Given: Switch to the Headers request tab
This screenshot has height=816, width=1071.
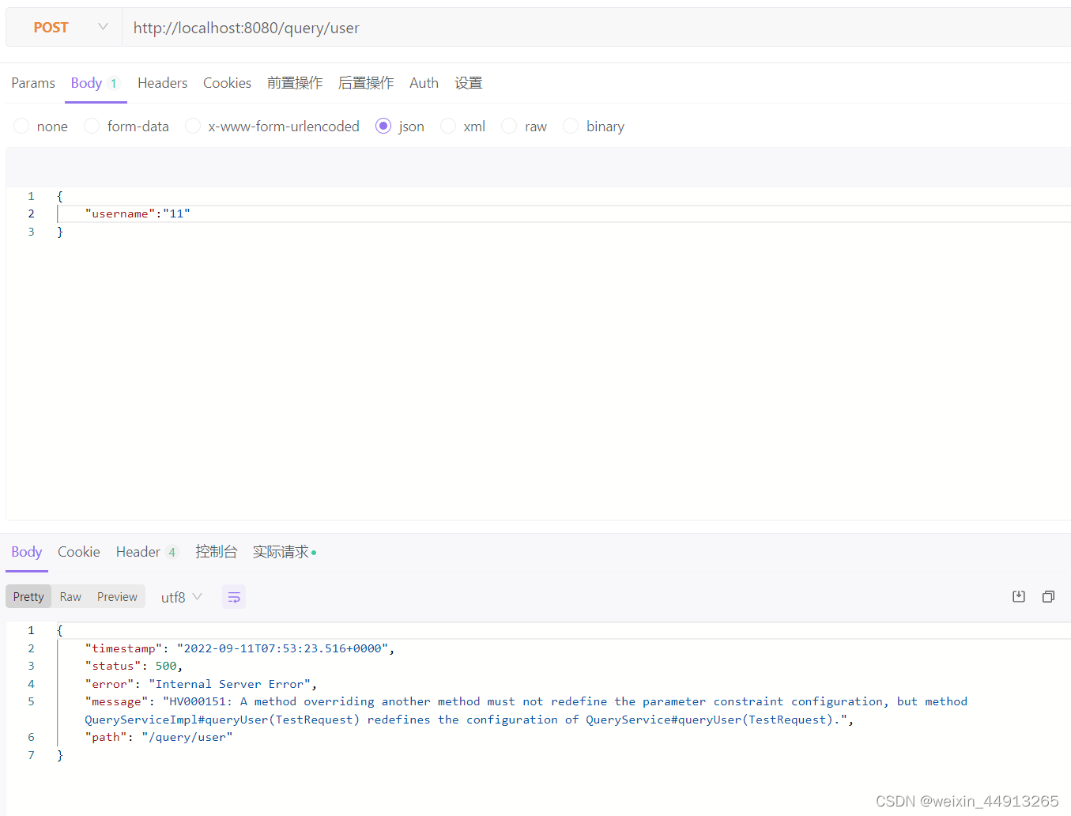Looking at the screenshot, I should 162,82.
